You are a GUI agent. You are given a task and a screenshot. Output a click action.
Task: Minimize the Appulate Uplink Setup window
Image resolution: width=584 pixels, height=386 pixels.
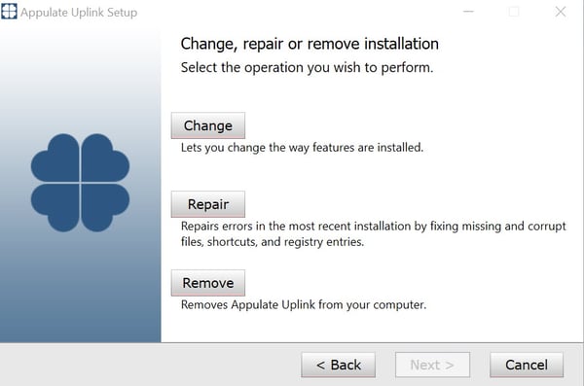coord(468,12)
